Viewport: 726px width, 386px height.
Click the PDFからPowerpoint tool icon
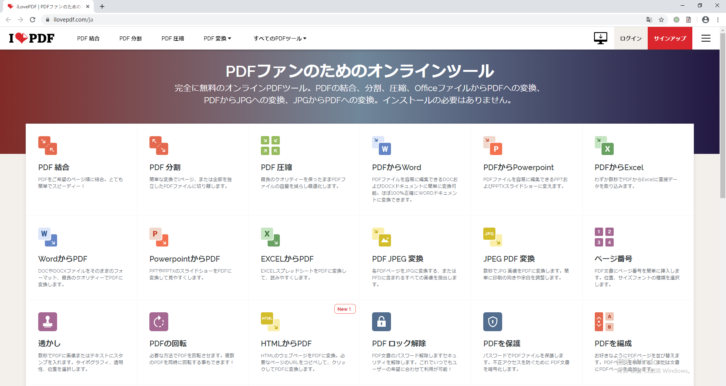point(493,146)
